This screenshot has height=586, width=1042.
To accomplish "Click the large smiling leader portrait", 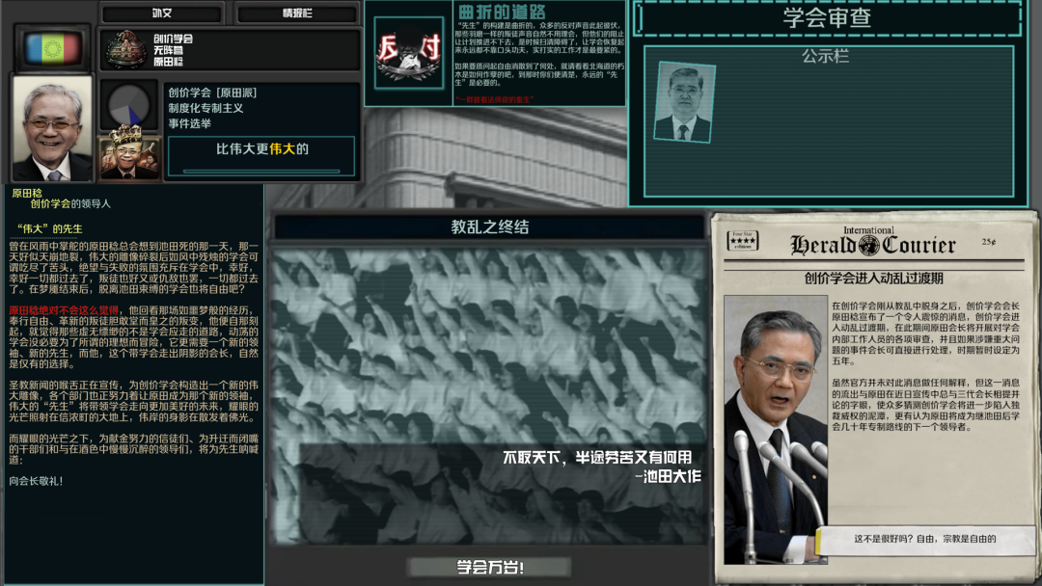I will [x=52, y=129].
